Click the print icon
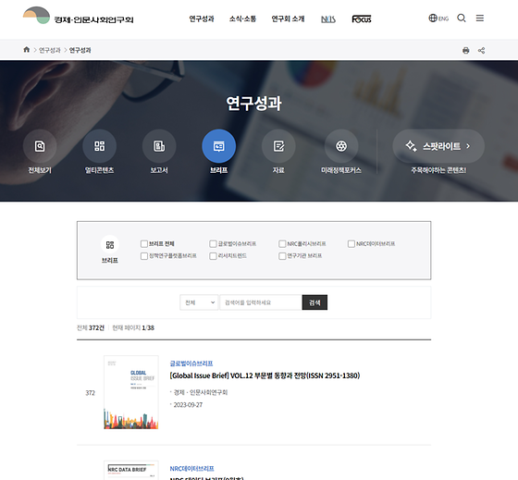This screenshot has width=518, height=480. (466, 51)
